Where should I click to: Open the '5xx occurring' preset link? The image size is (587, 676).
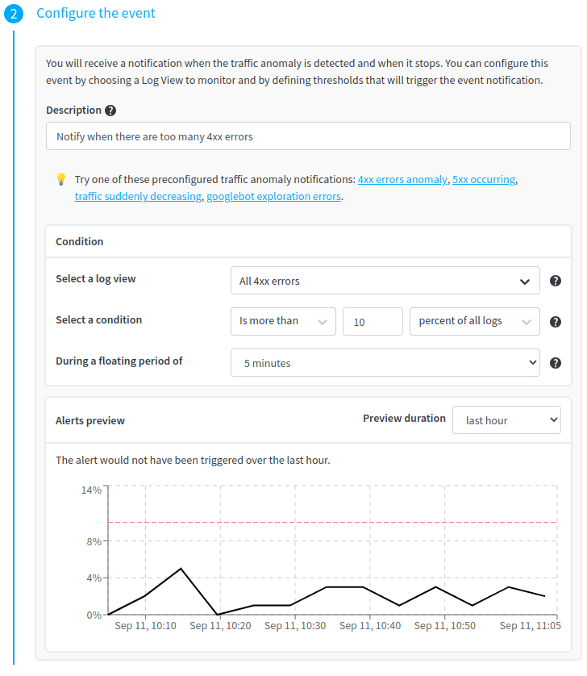pos(484,180)
